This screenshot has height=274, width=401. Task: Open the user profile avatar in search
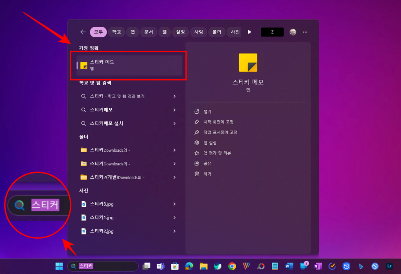[x=293, y=32]
